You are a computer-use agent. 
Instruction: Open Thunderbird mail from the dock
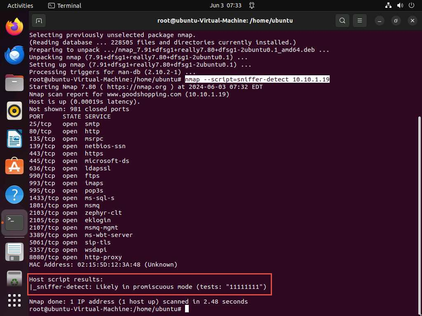click(14, 55)
